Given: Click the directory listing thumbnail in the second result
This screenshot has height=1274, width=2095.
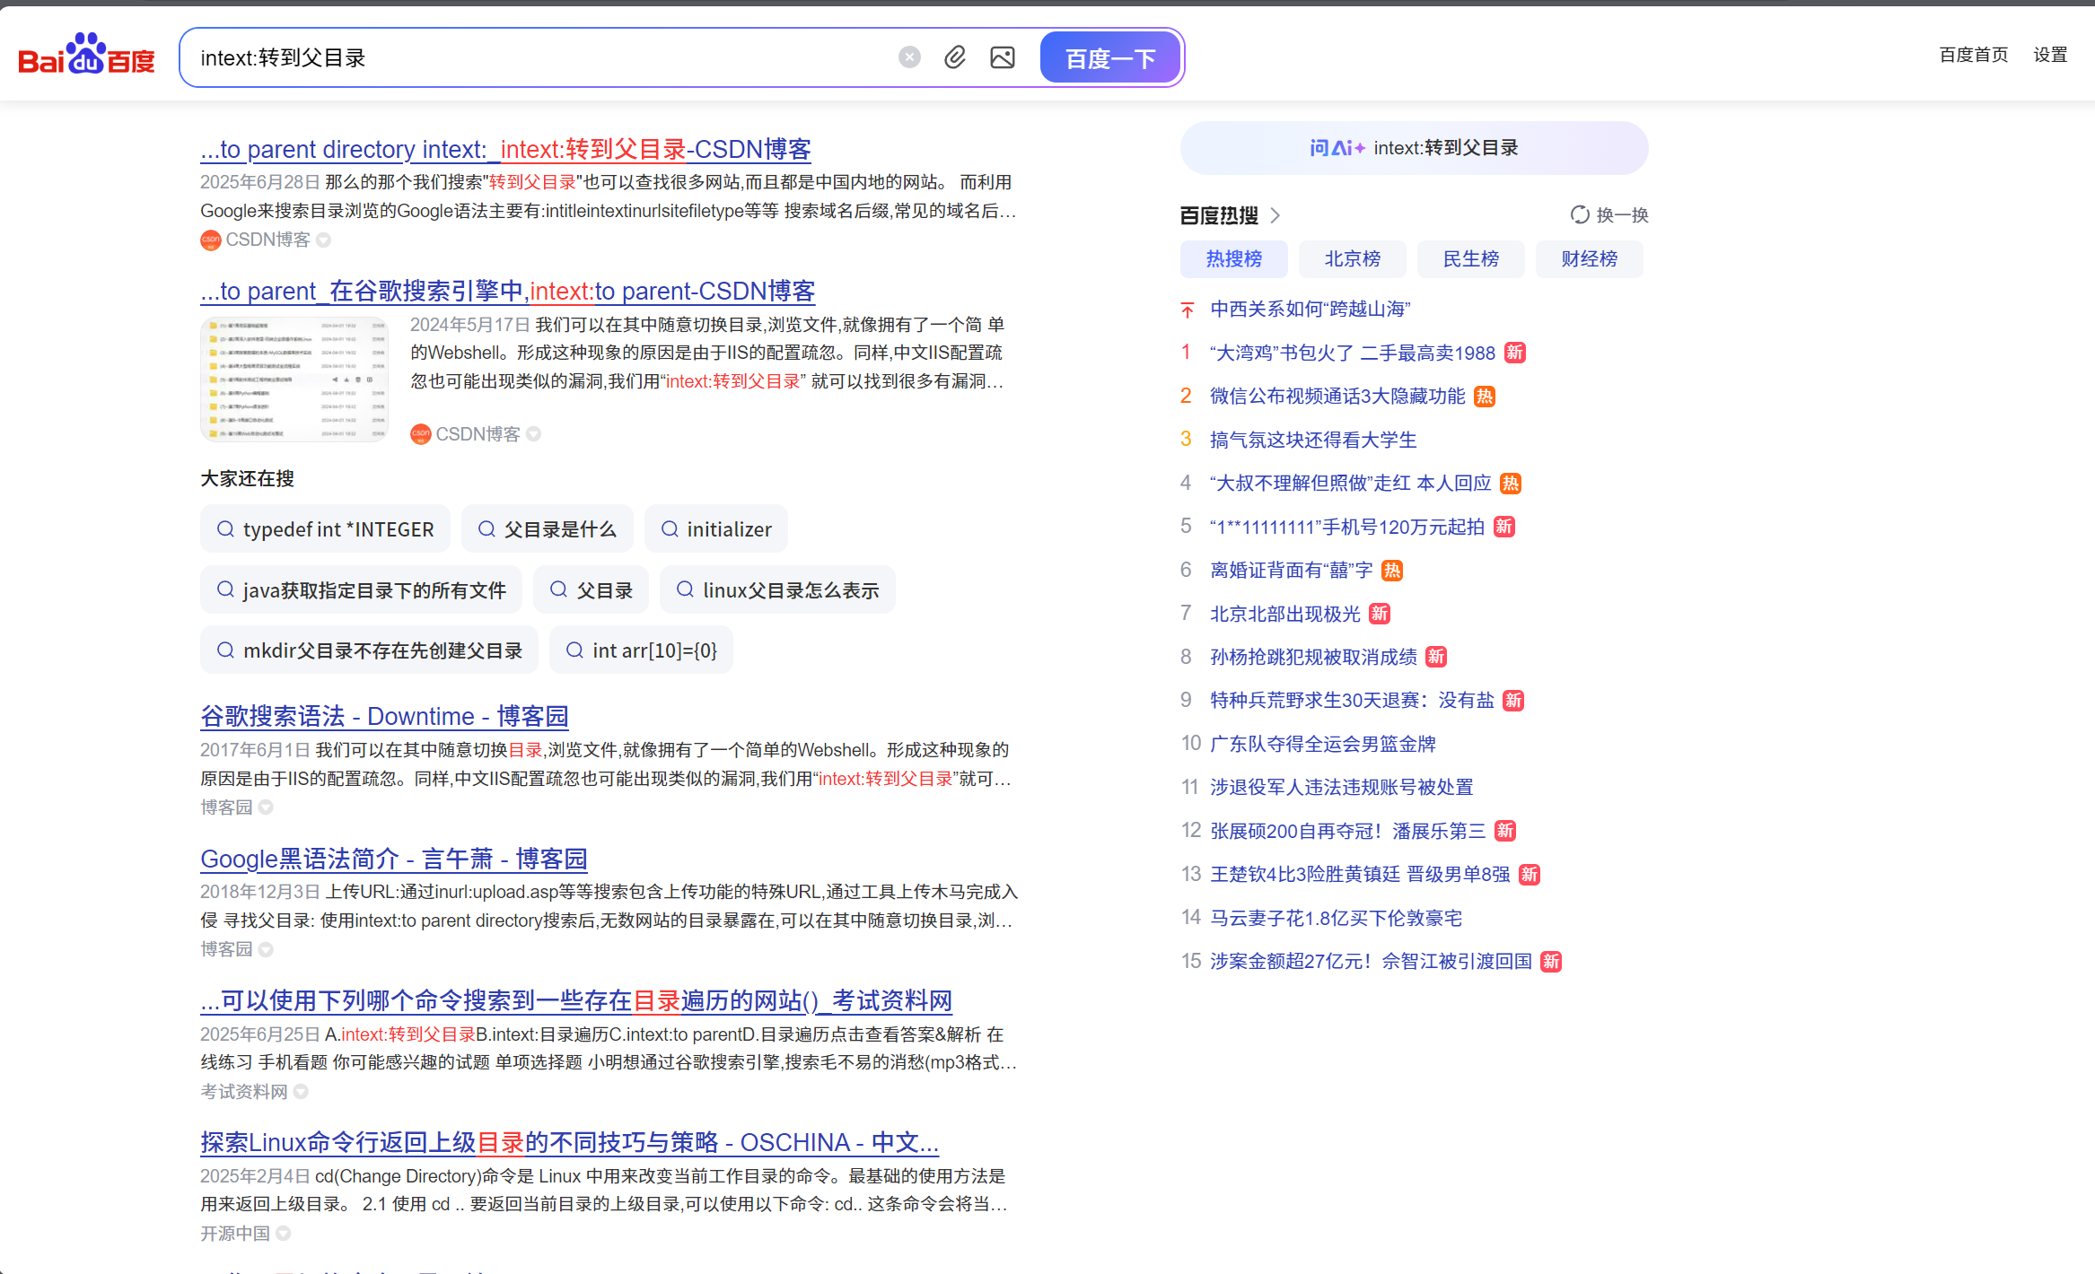Looking at the screenshot, I should [294, 379].
